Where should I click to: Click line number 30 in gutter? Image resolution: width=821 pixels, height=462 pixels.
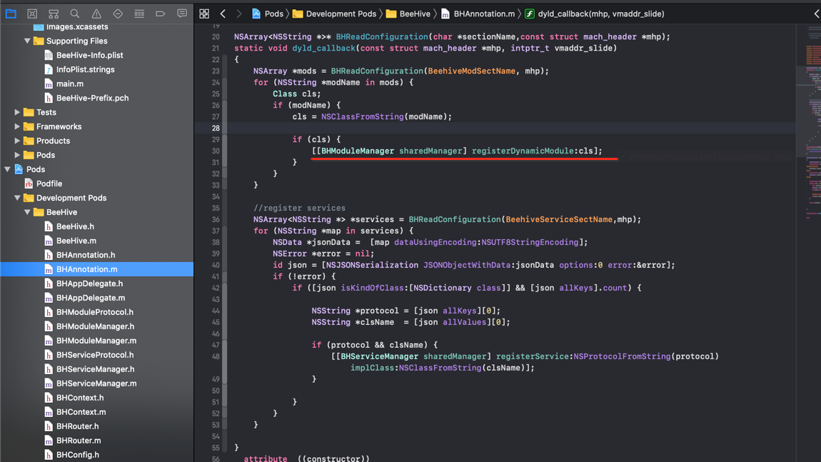coord(216,151)
